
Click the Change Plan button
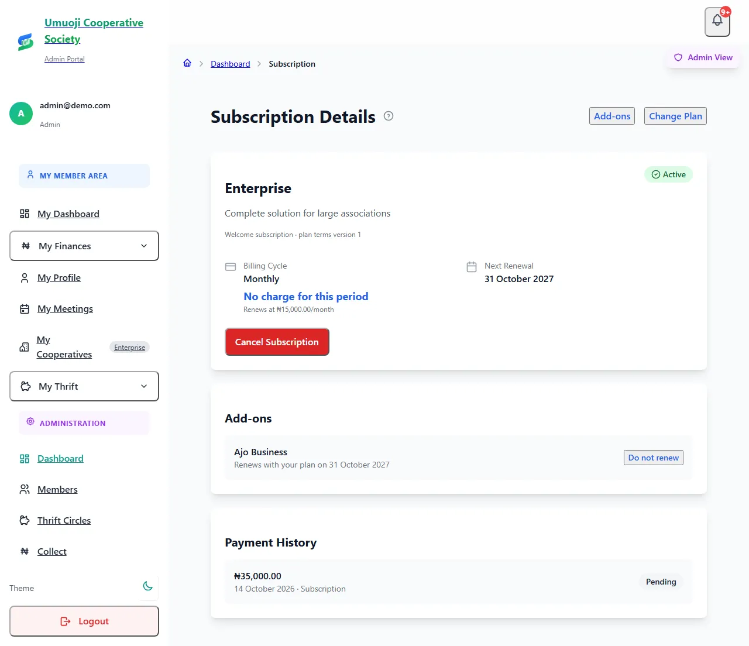675,116
